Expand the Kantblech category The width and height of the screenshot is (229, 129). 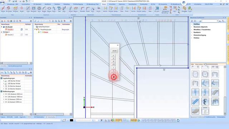click(192, 32)
